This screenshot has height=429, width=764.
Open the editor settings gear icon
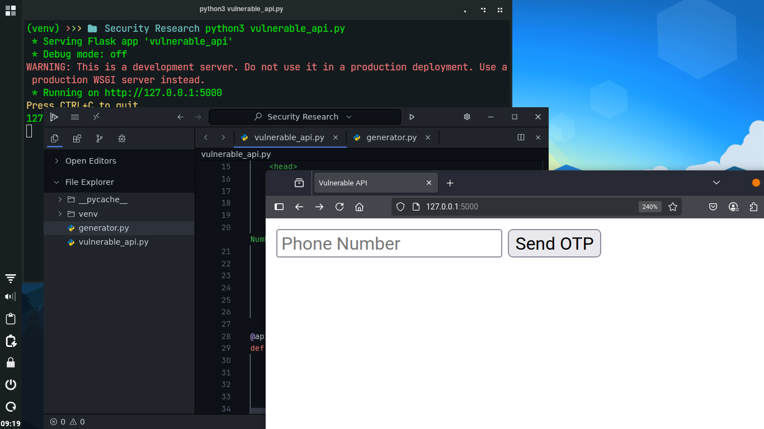(x=466, y=117)
